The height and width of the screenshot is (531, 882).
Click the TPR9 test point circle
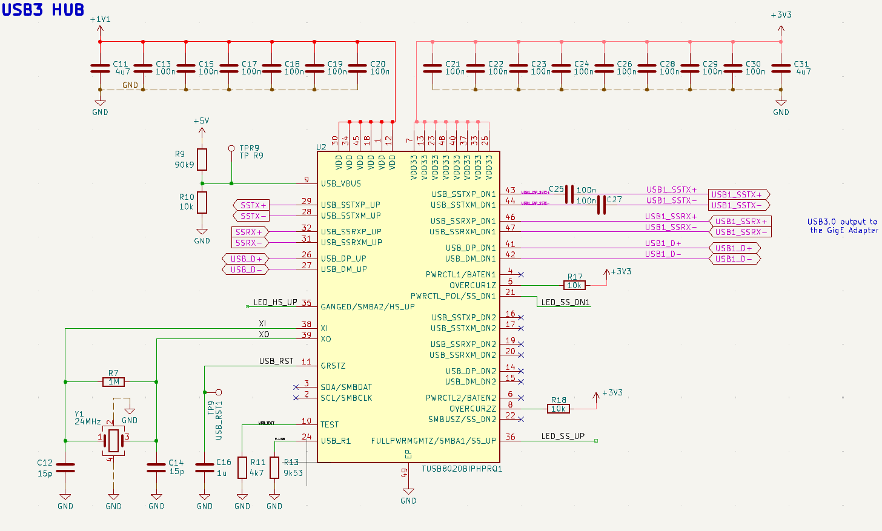tap(231, 148)
